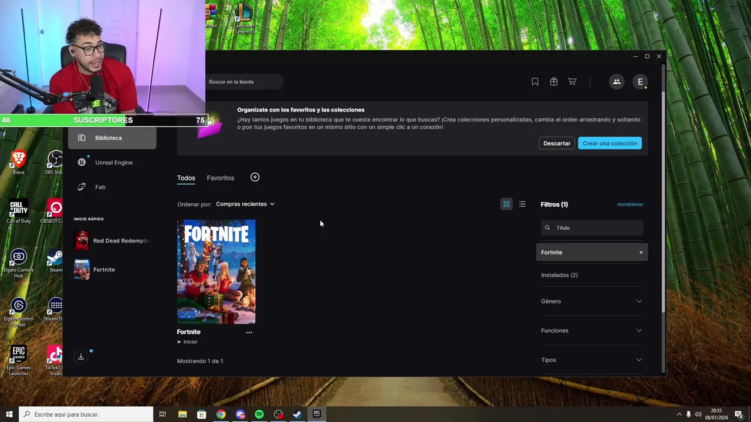
Task: Open Task View in taskbar
Action: (x=163, y=414)
